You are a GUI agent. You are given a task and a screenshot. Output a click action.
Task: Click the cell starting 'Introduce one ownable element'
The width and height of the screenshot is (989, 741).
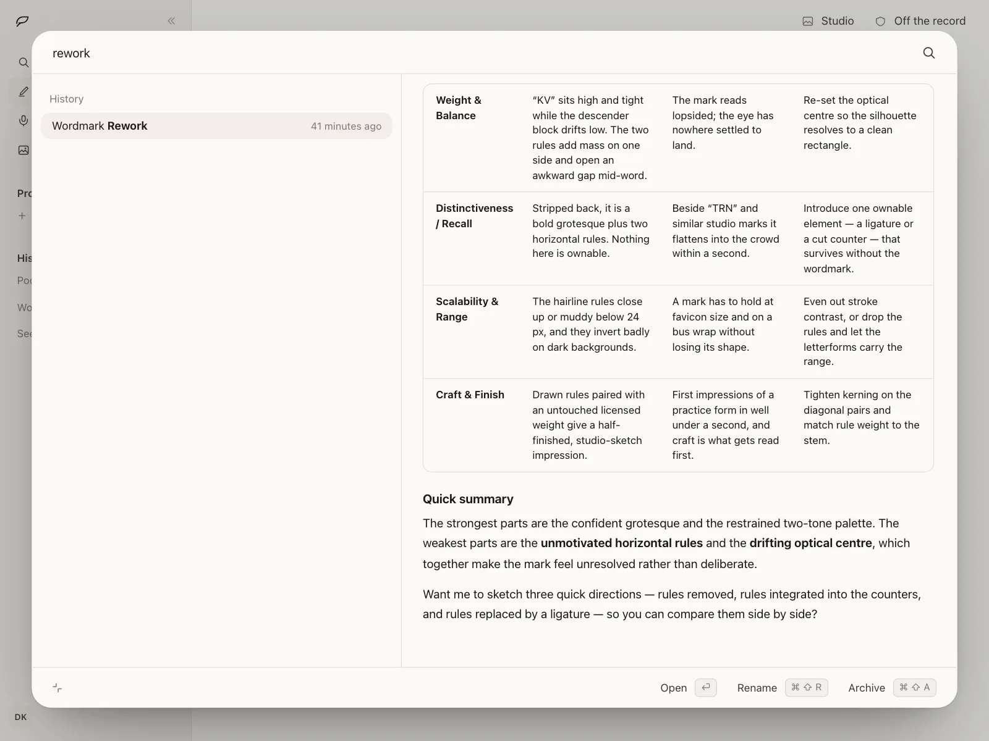pos(859,238)
